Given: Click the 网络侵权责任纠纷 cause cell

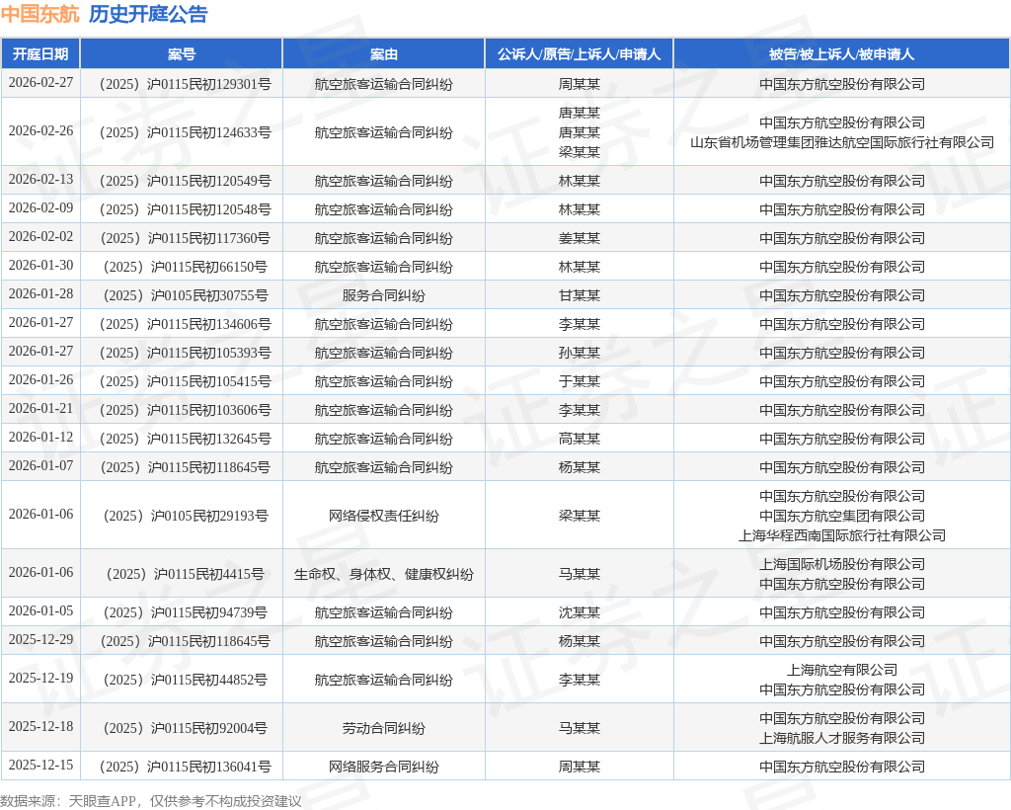Looking at the screenshot, I should pyautogui.click(x=384, y=516).
